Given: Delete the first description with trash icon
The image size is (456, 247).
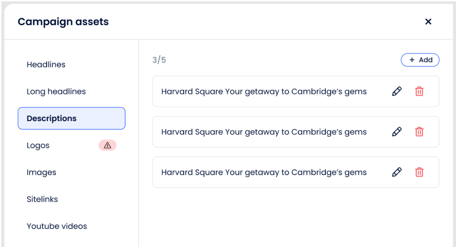Looking at the screenshot, I should 419,91.
